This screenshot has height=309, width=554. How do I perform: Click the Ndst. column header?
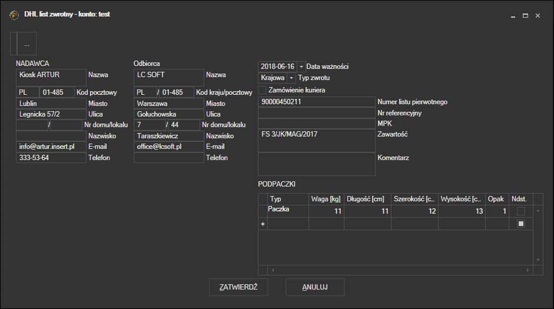pyautogui.click(x=521, y=199)
